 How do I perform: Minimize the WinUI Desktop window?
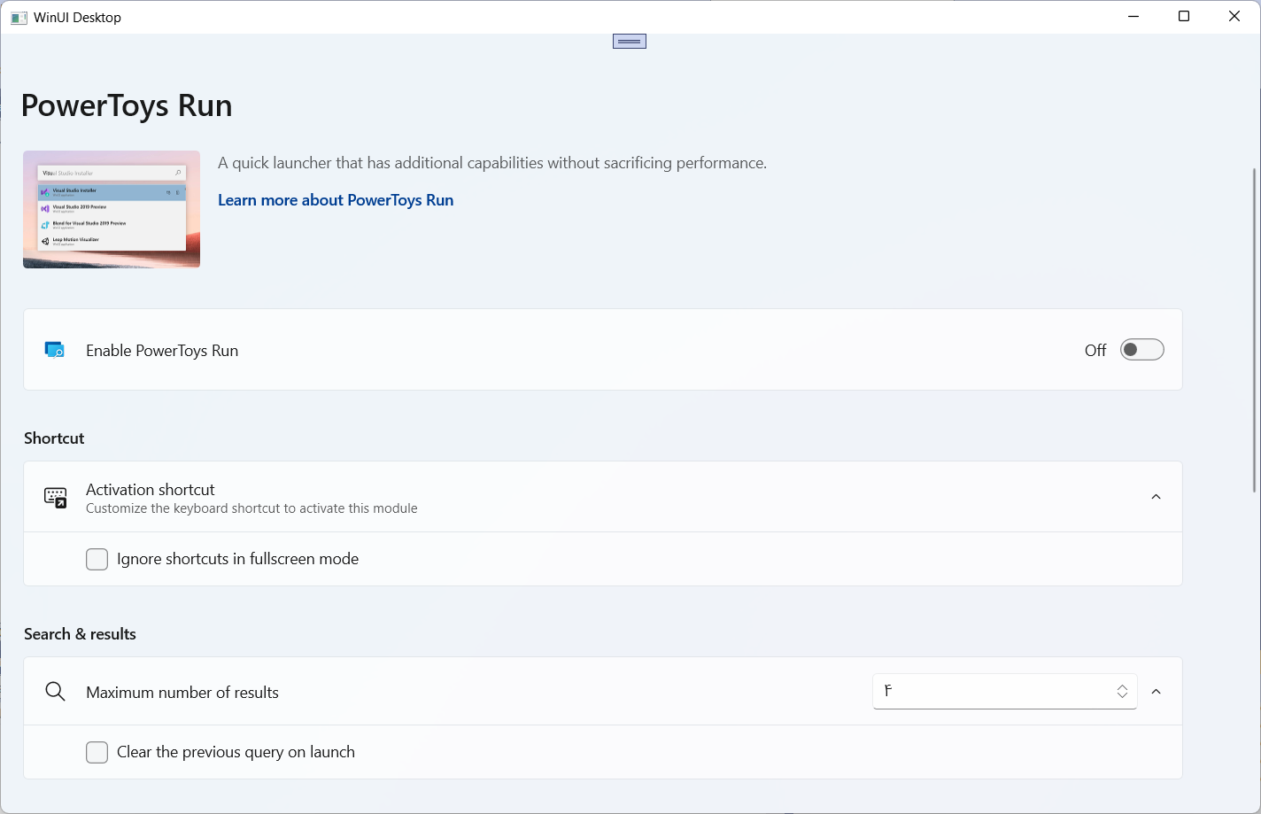click(1133, 17)
